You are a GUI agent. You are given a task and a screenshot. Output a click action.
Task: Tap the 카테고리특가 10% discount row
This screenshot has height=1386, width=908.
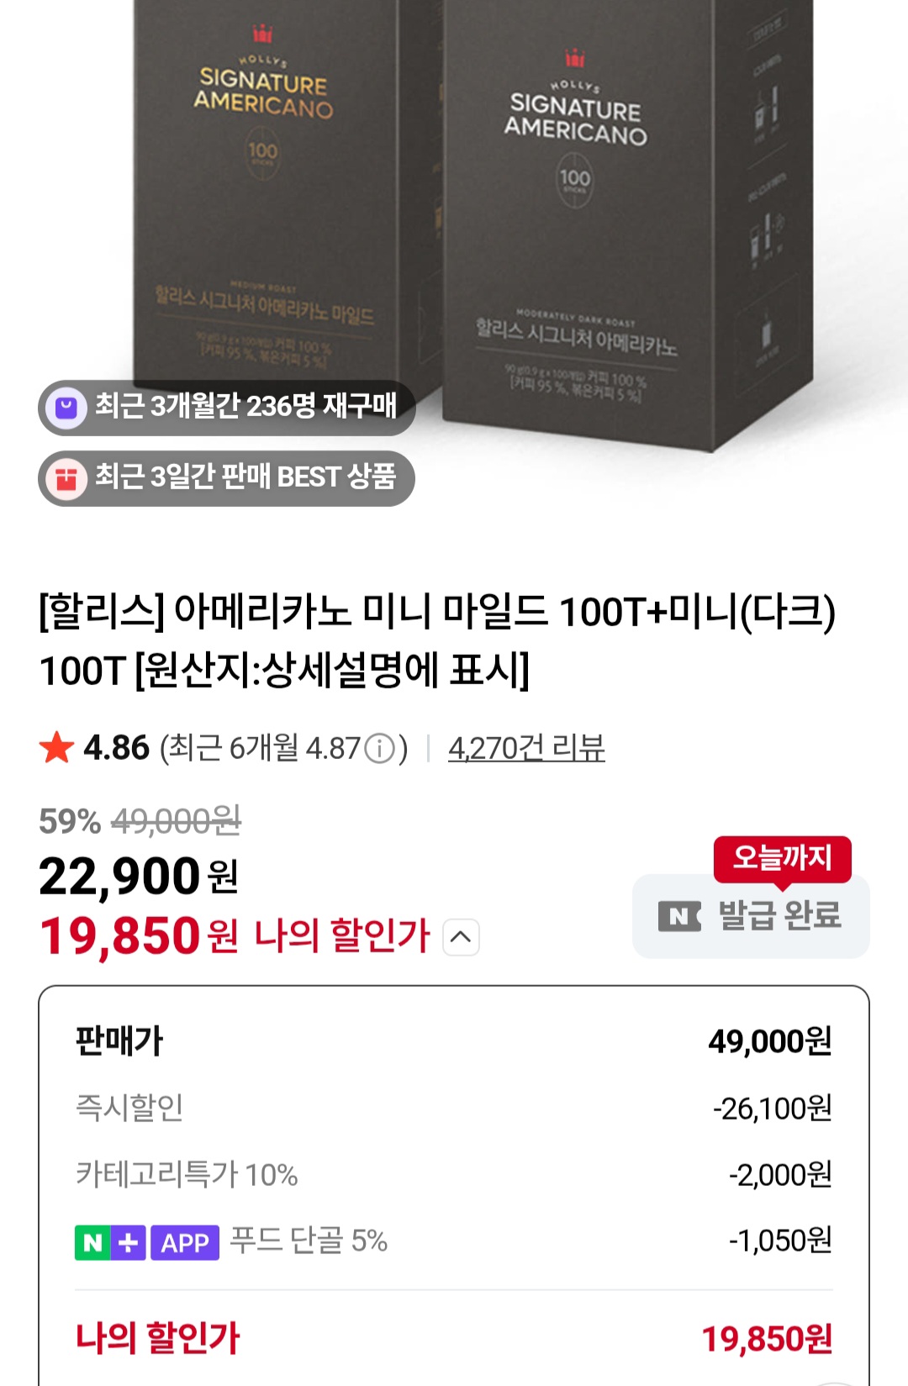[454, 1174]
